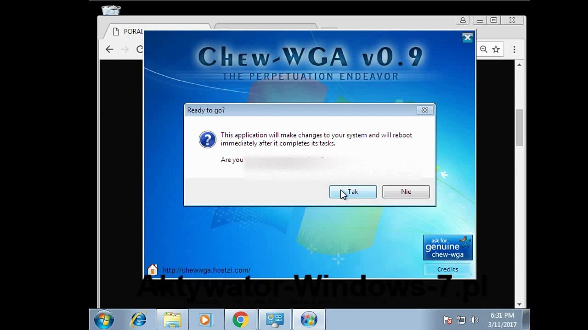Close the Ready to go dialog
588x330 pixels.
(x=425, y=110)
